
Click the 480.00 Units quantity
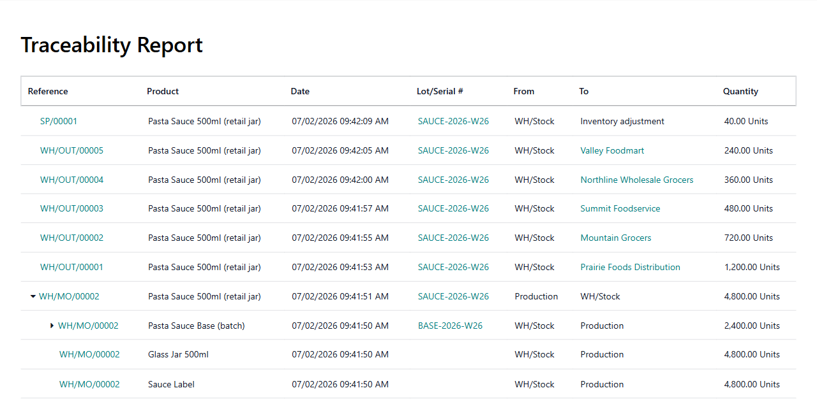[748, 208]
